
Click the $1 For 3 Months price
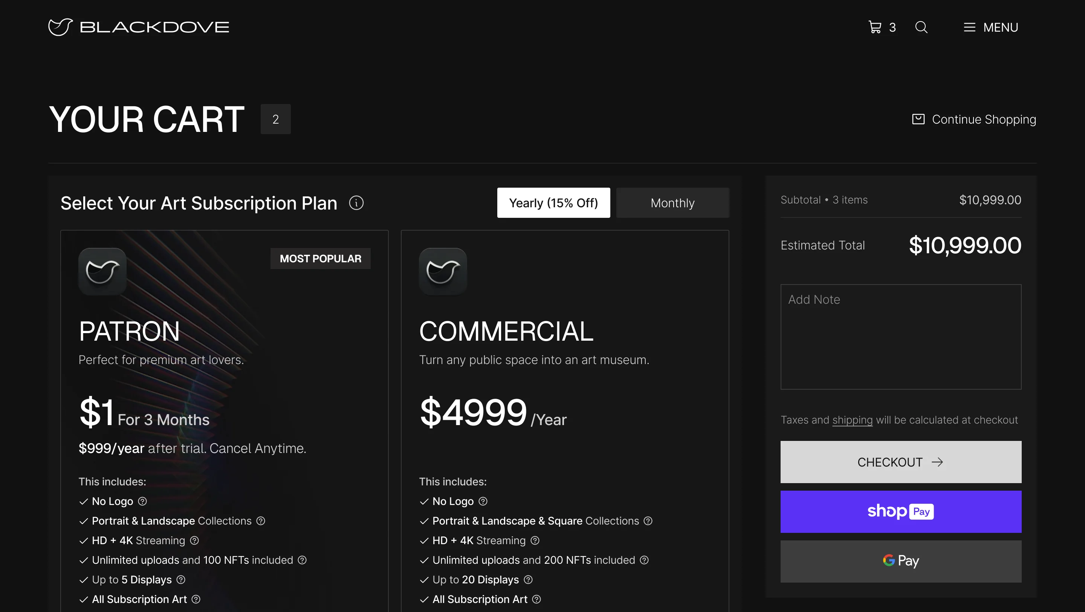pyautogui.click(x=144, y=412)
